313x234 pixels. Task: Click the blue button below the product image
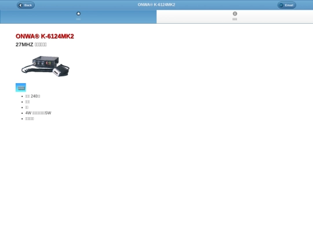tap(21, 88)
